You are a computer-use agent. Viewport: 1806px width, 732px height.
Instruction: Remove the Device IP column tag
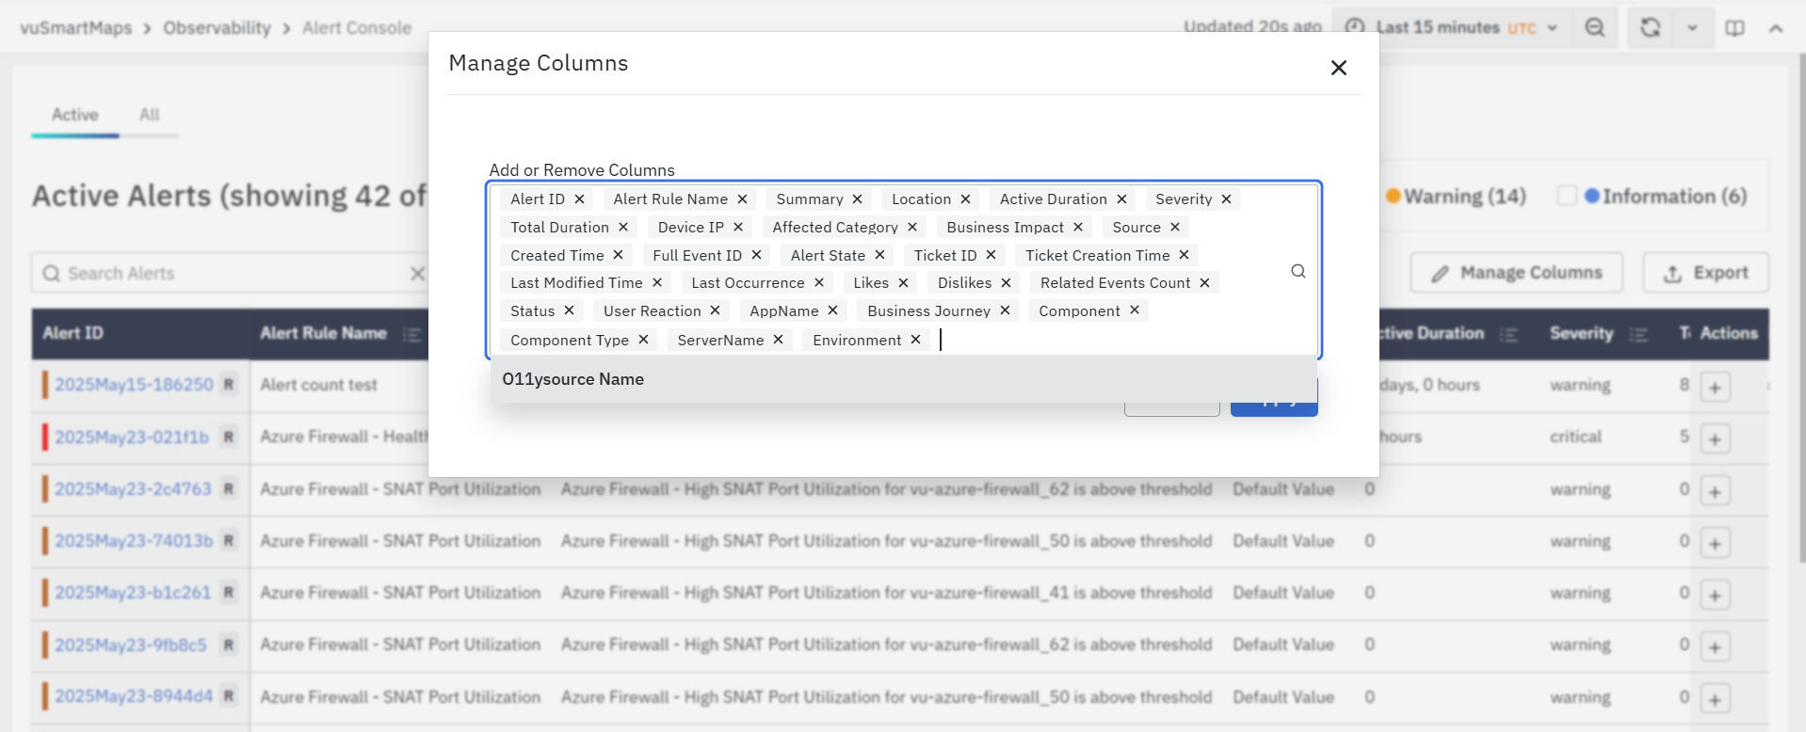tap(738, 228)
